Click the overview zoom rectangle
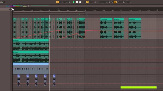 pyautogui.click(x=21, y=6)
